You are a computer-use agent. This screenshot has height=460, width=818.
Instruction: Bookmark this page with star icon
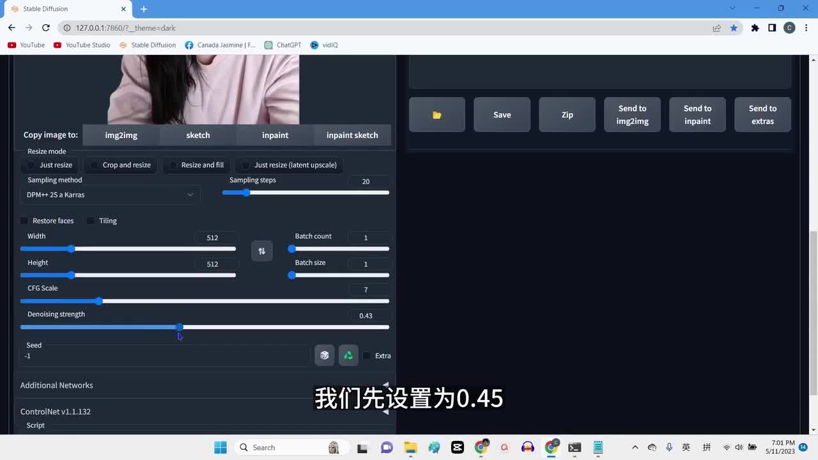734,28
